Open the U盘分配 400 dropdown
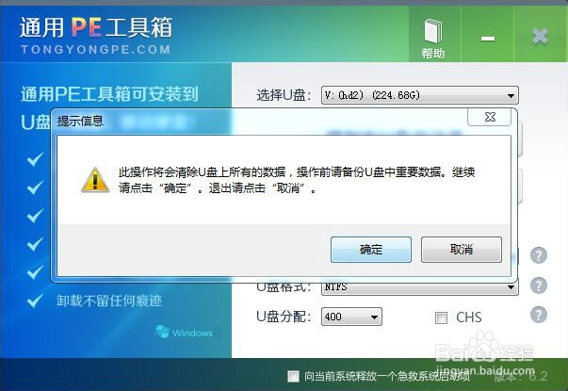 coord(351,317)
